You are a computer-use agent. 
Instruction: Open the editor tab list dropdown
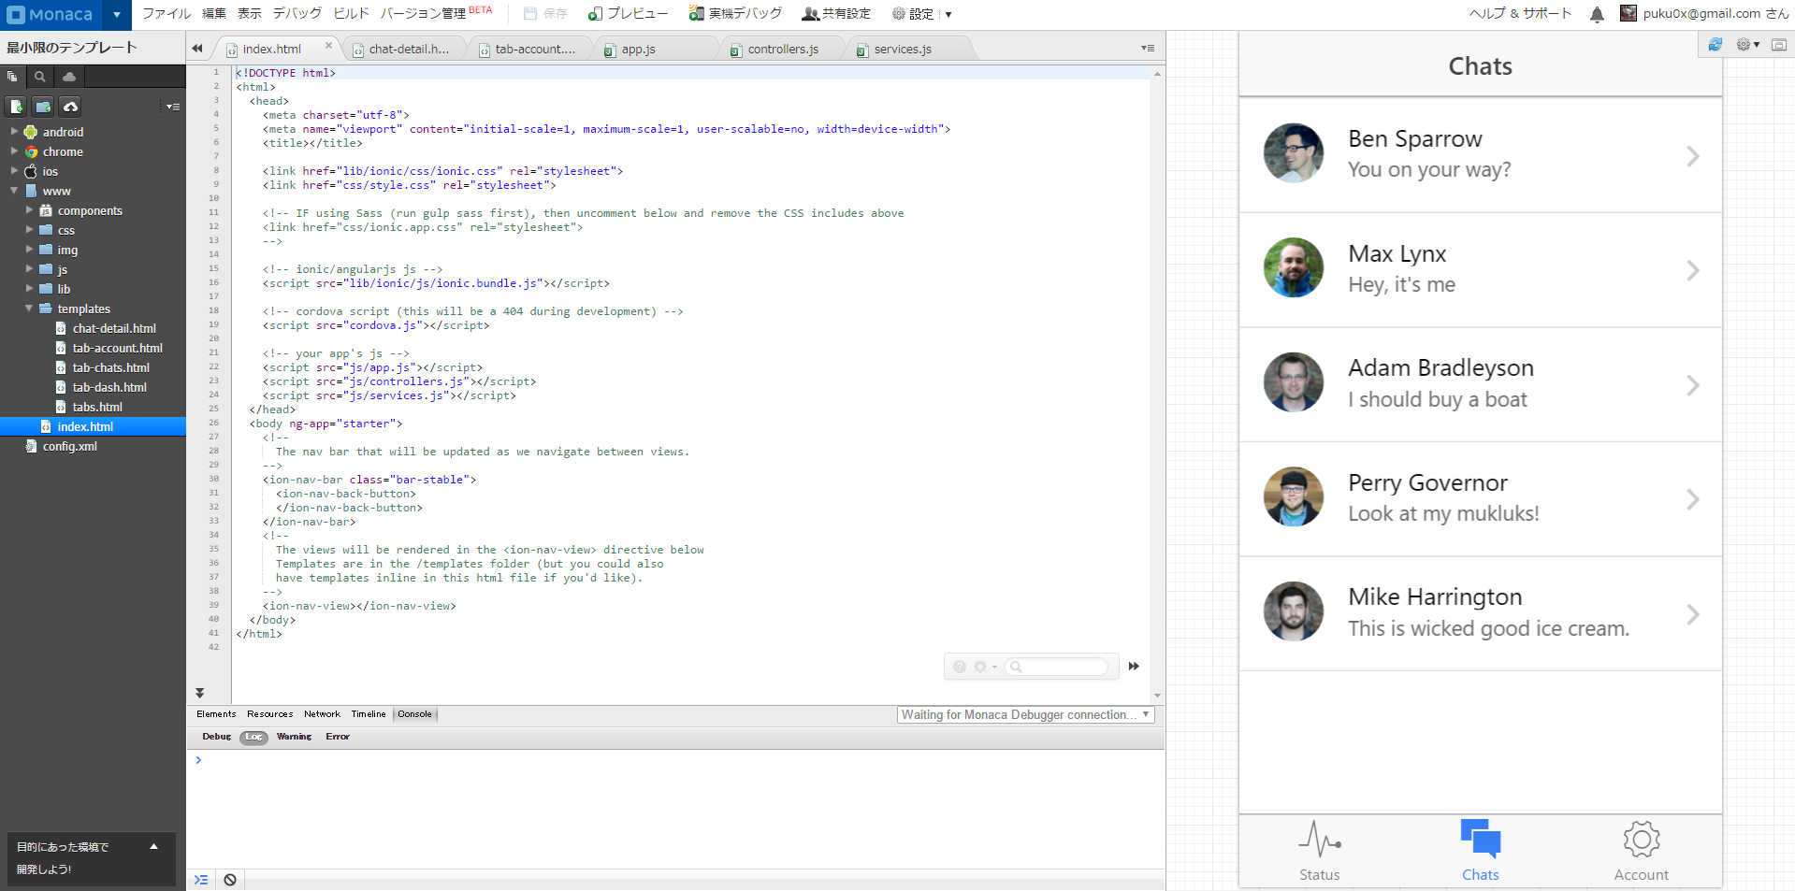pyautogui.click(x=1148, y=49)
